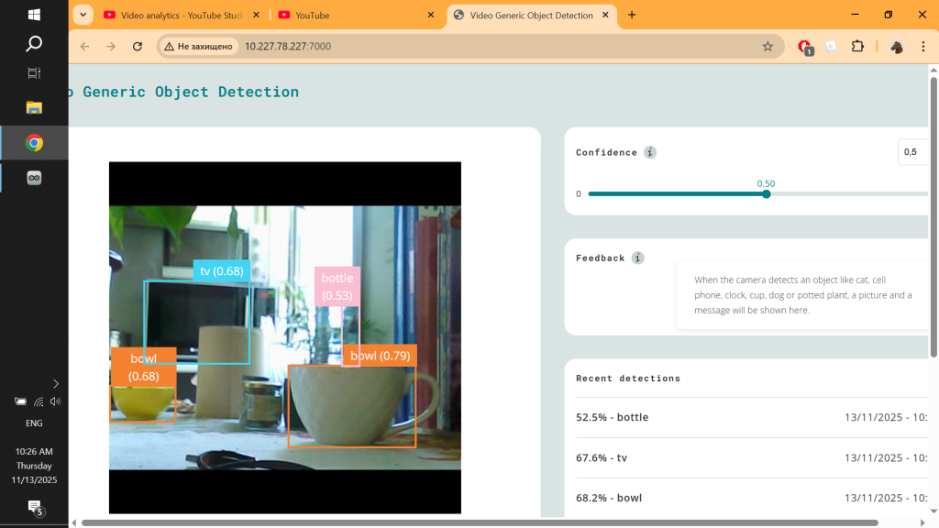Open File Explorer from the taskbar
939x528 pixels.
34,107
